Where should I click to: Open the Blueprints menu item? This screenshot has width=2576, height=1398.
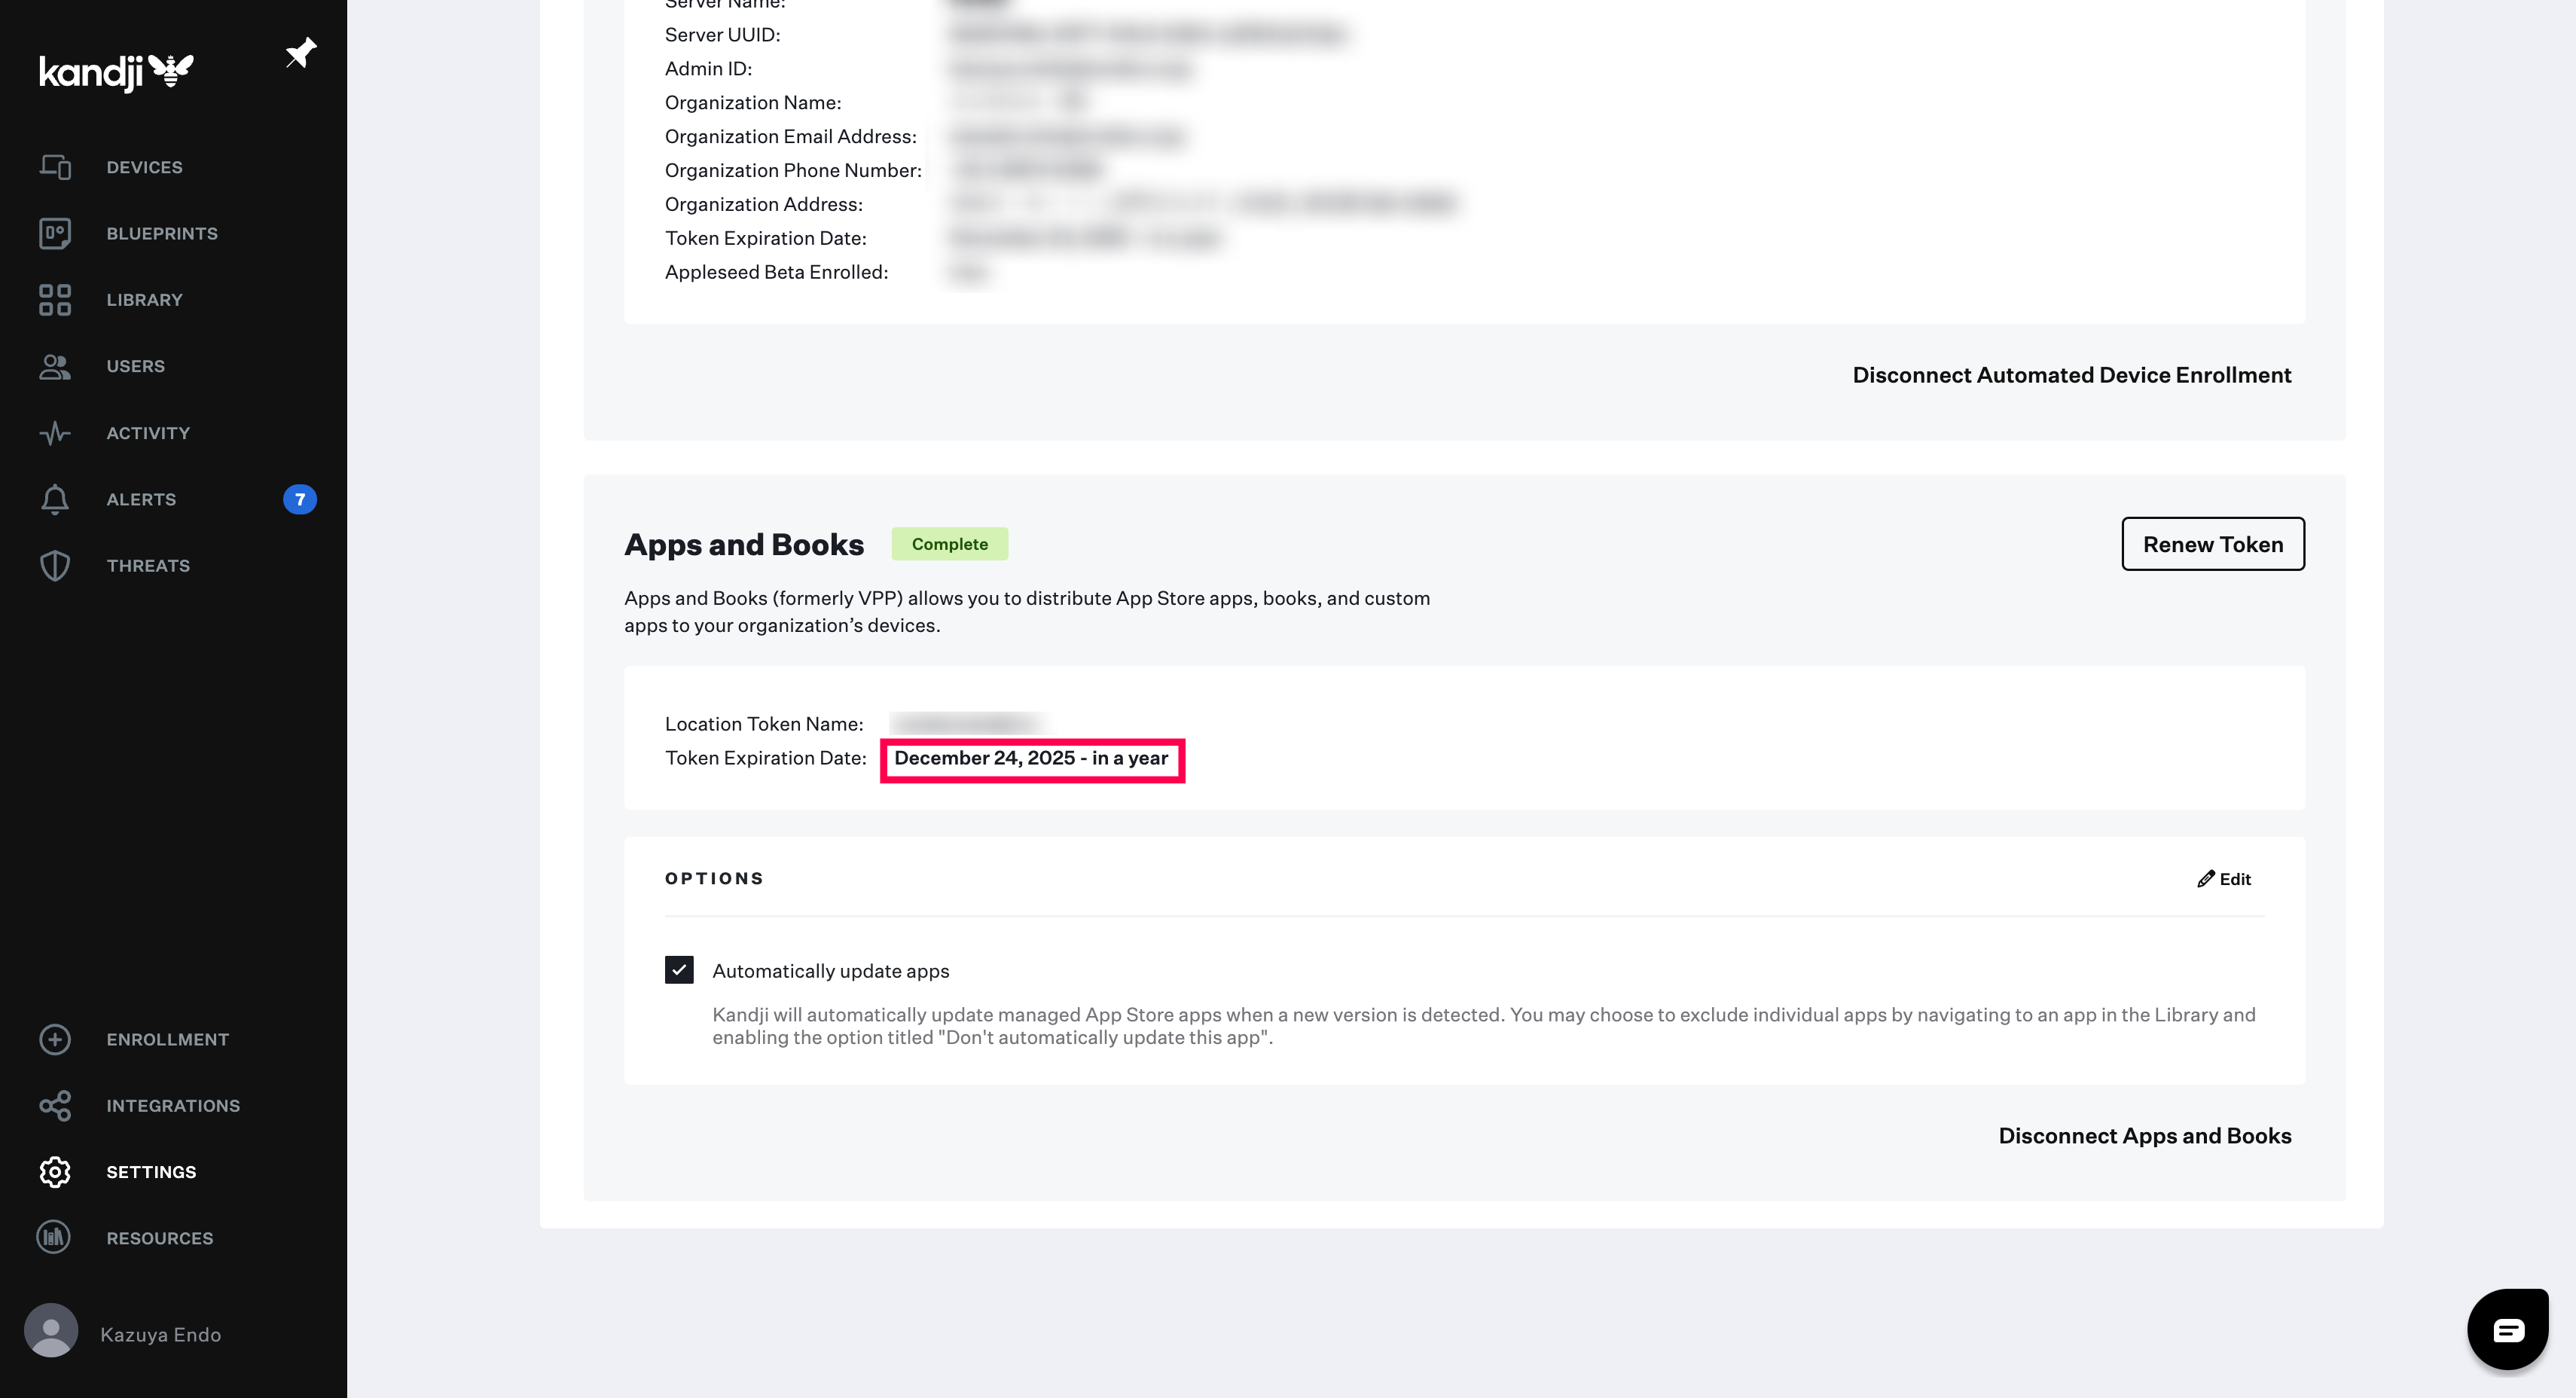tap(162, 233)
